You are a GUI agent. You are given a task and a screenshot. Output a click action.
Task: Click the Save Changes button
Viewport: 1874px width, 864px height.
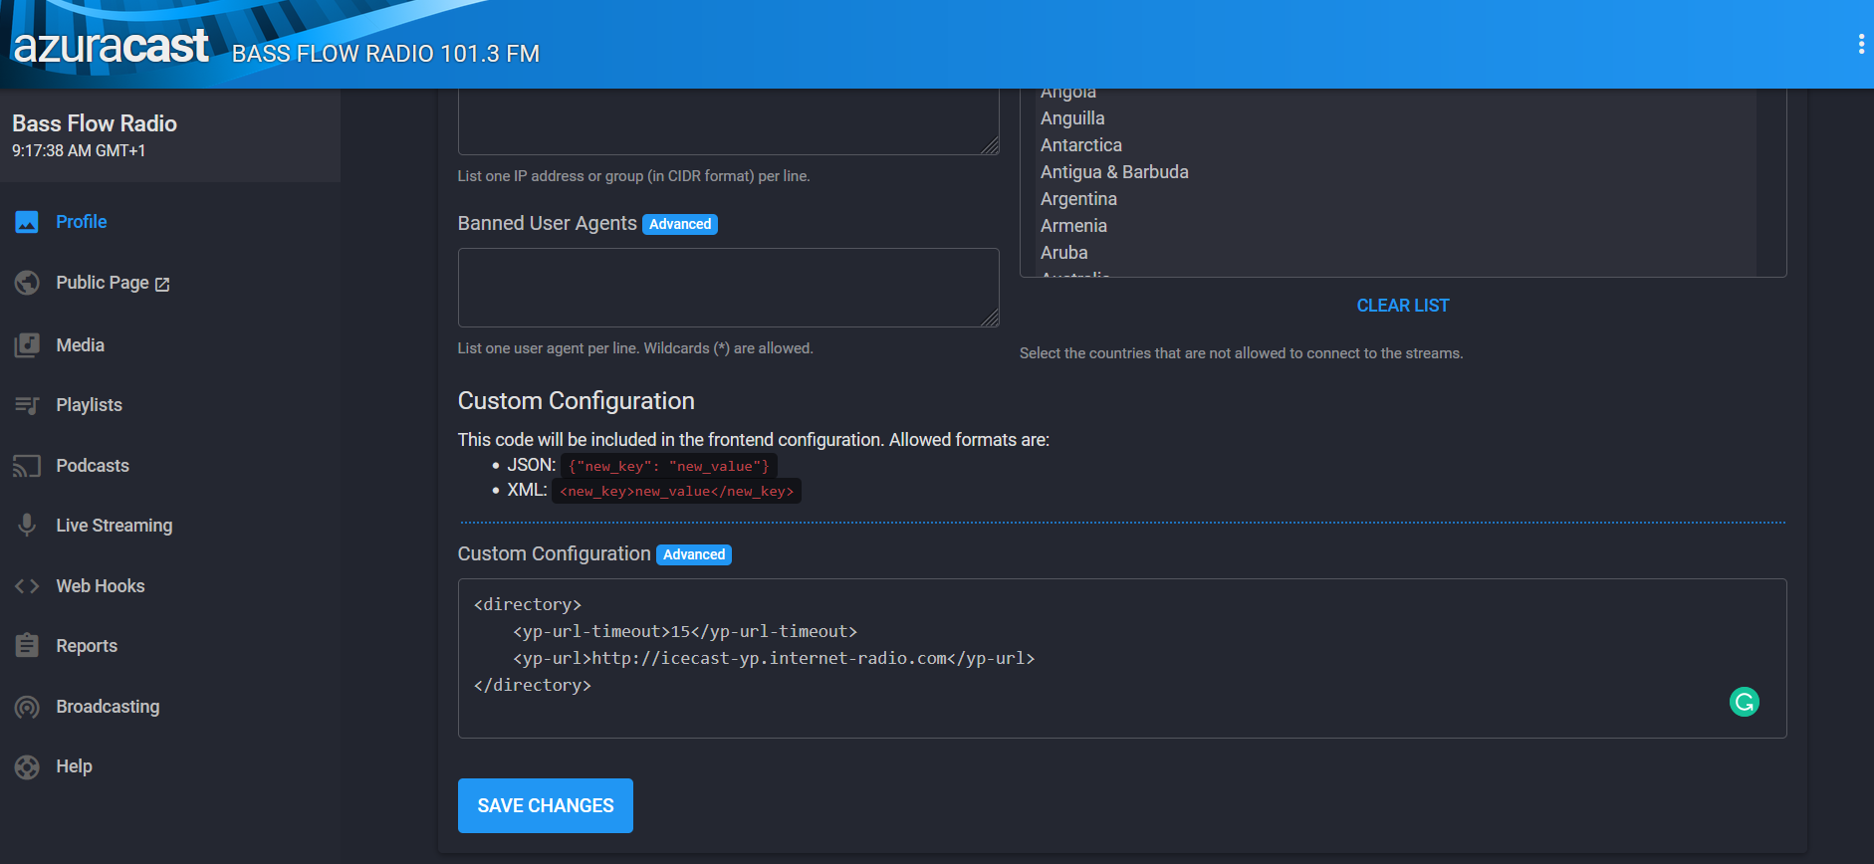pyautogui.click(x=545, y=805)
